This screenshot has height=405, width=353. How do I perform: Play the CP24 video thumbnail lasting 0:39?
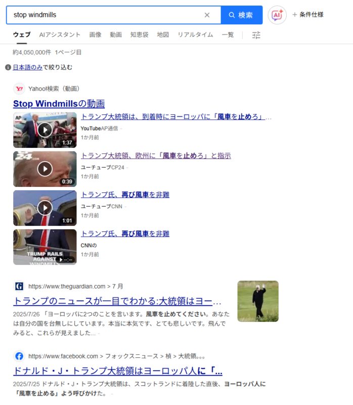(45, 169)
